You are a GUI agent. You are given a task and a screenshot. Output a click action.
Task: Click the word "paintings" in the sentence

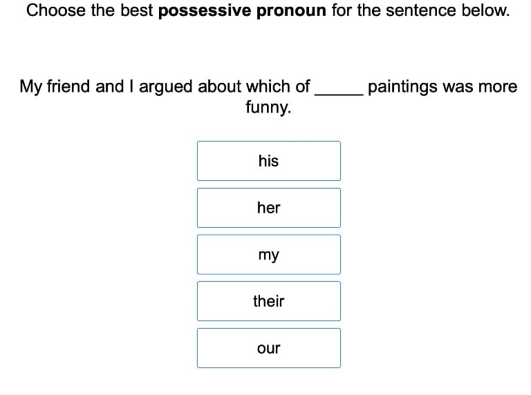[x=403, y=87]
